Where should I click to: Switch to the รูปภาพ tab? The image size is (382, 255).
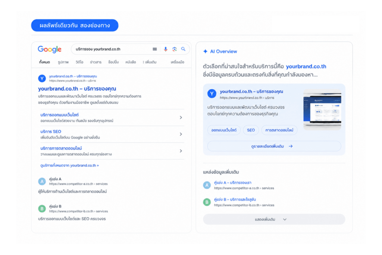point(63,62)
